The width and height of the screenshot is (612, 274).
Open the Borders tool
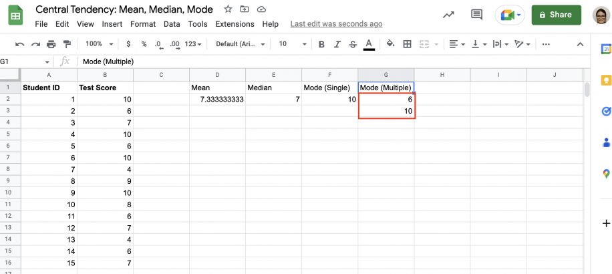(x=407, y=44)
